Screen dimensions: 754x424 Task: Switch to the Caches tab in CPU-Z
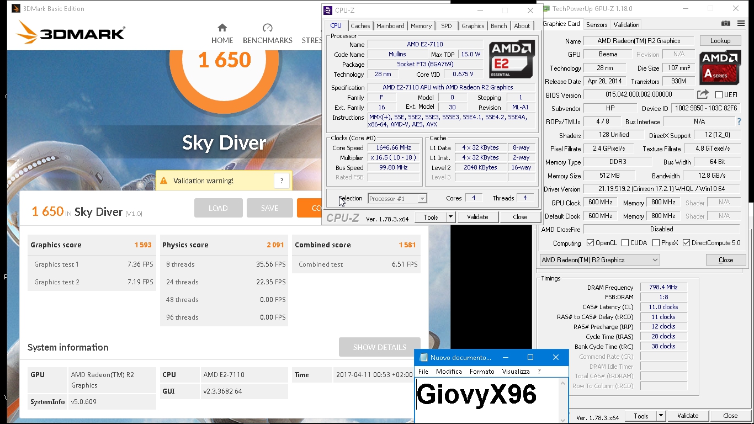pos(360,26)
